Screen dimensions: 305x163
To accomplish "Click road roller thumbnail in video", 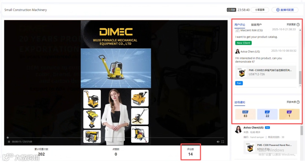I will (140, 98).
